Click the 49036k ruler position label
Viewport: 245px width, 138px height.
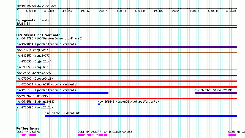click(85, 11)
